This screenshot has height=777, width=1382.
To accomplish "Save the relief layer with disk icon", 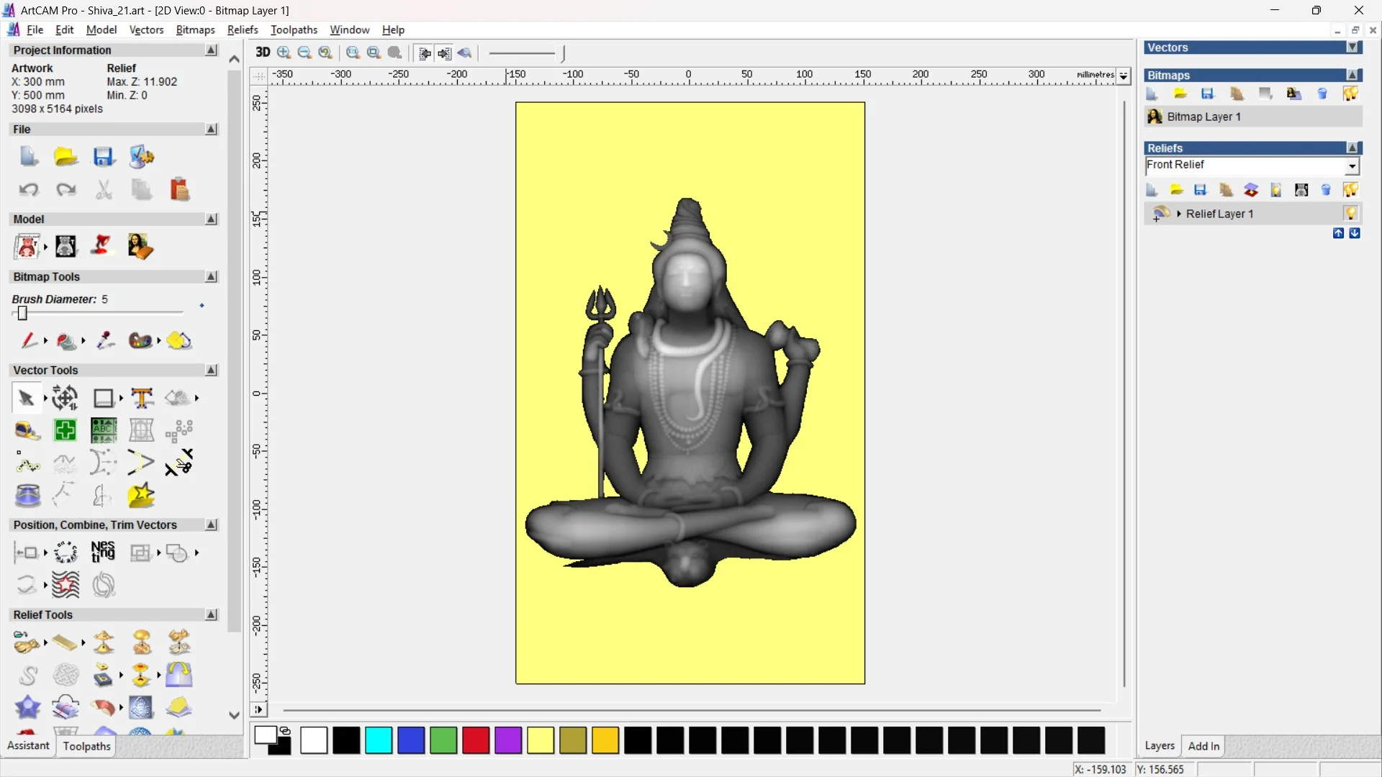I will click(x=1201, y=189).
